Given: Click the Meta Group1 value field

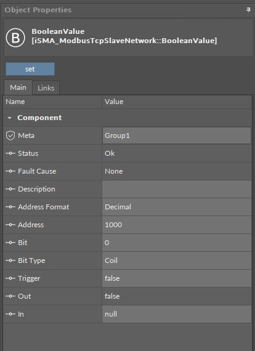Looking at the screenshot, I should [x=177, y=135].
